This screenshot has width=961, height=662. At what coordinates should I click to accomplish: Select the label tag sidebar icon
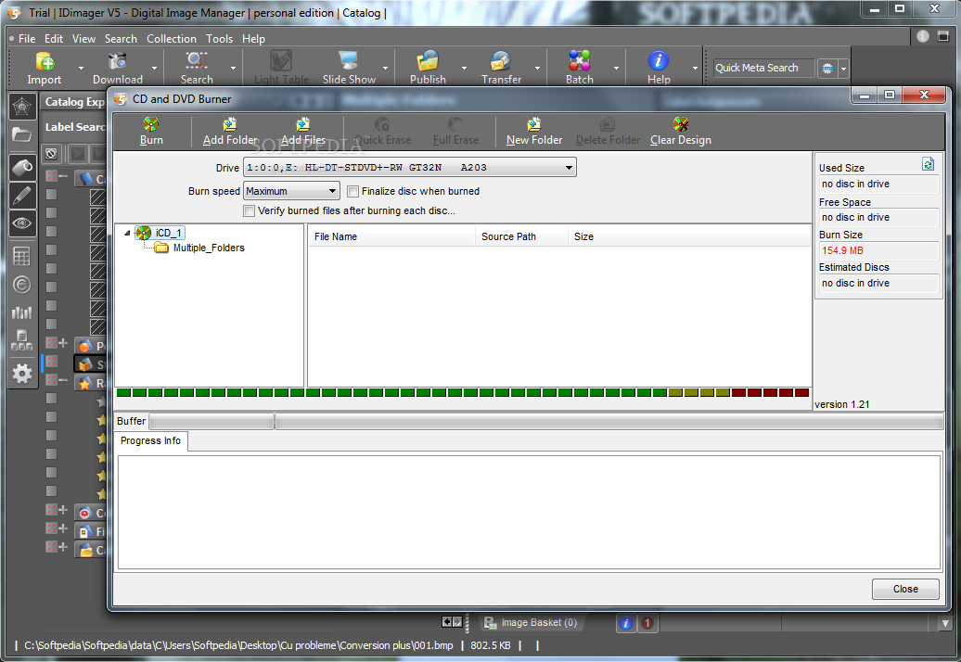[22, 167]
